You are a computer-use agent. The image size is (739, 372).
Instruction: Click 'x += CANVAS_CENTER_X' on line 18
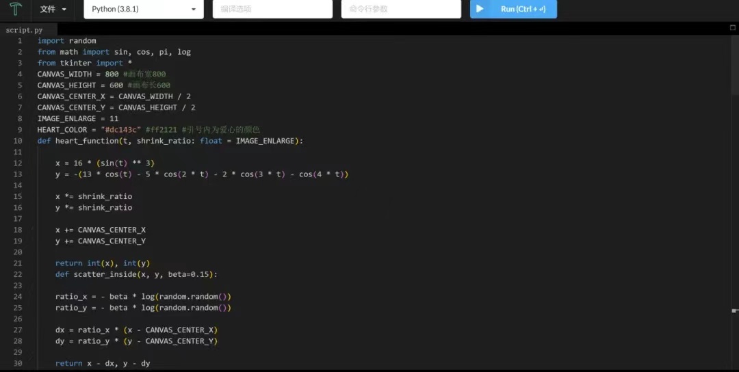(101, 230)
